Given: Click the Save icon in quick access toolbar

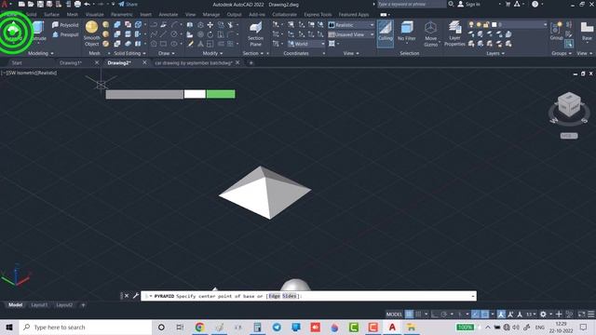Looking at the screenshot, I should pos(40,4).
